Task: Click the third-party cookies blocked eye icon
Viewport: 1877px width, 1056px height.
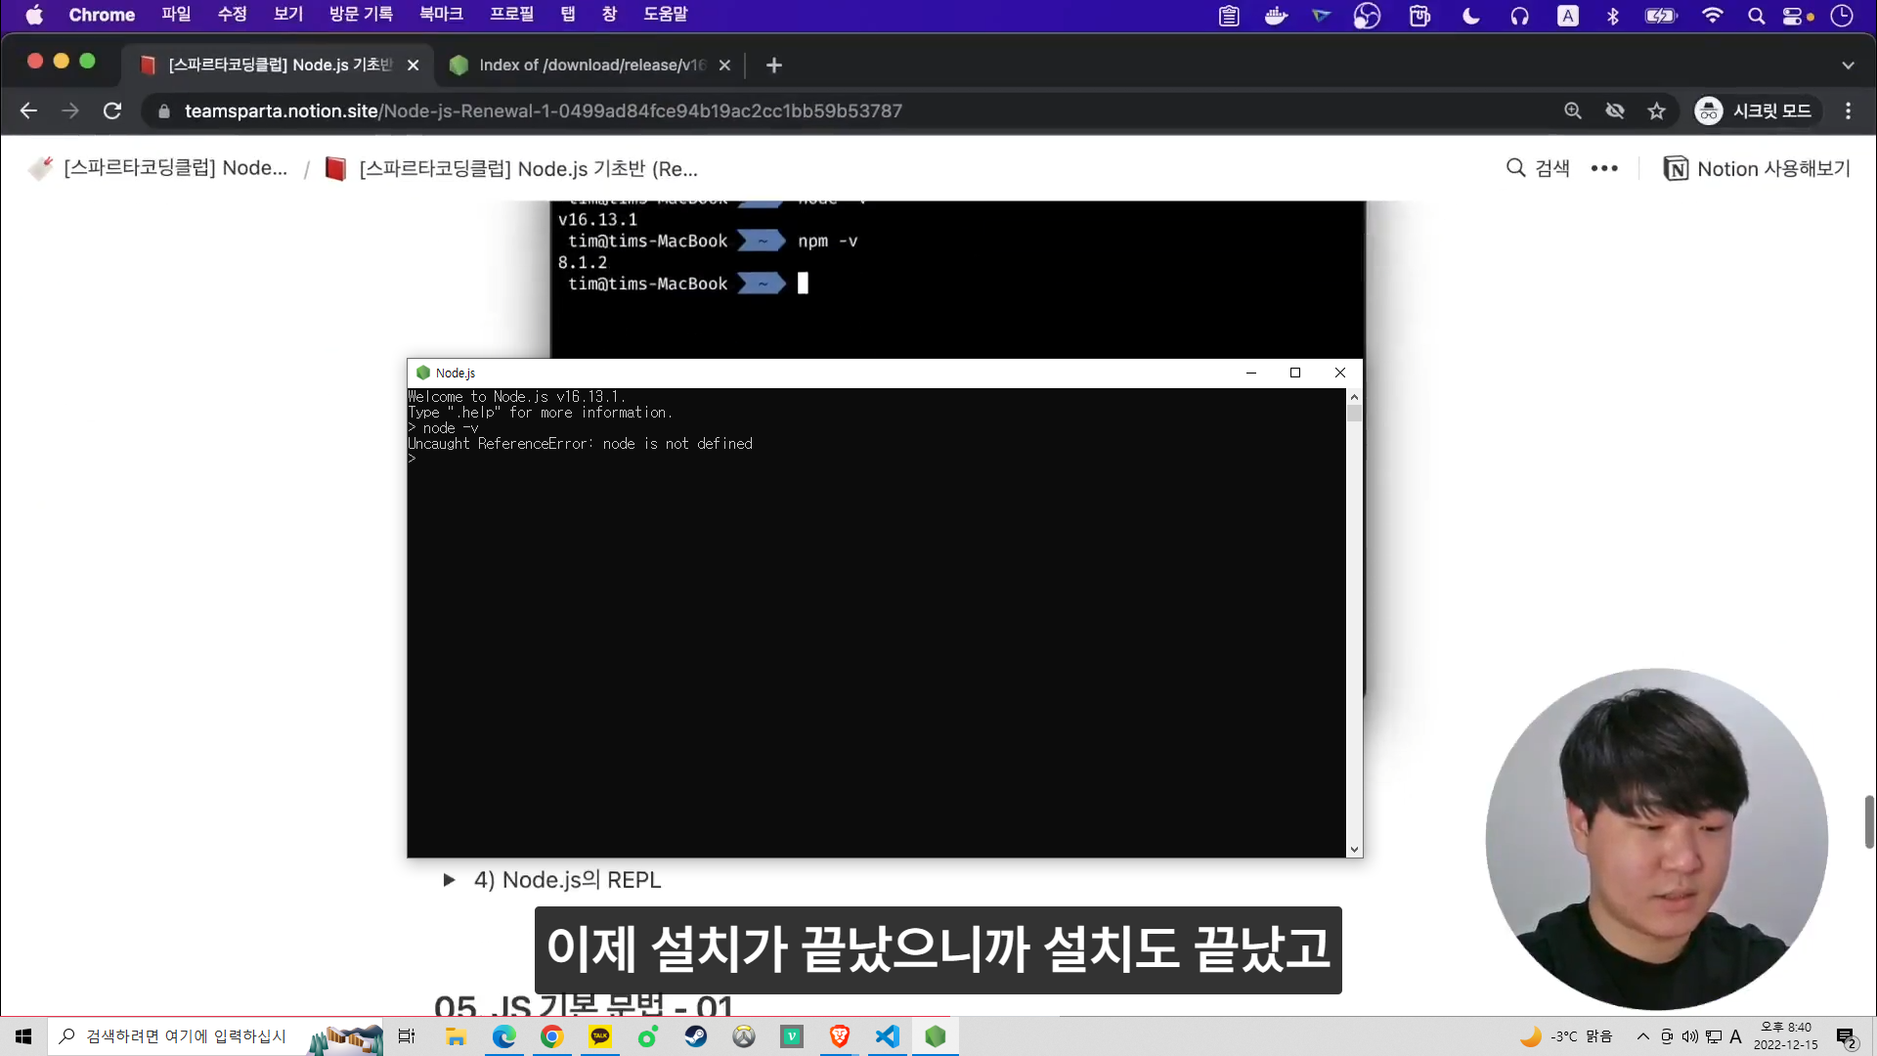Action: pos(1615,111)
